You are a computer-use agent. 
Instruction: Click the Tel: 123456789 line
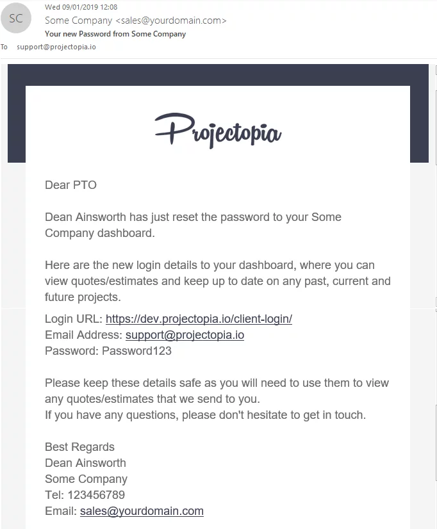85,495
